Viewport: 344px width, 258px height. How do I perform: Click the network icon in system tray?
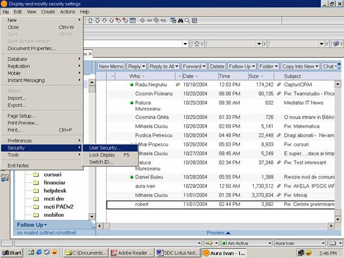click(301, 253)
